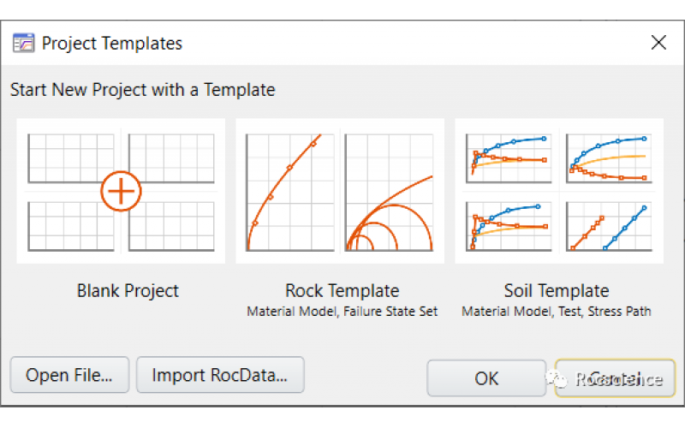Click the Material Model, Failure State Set subtitle

point(342,312)
